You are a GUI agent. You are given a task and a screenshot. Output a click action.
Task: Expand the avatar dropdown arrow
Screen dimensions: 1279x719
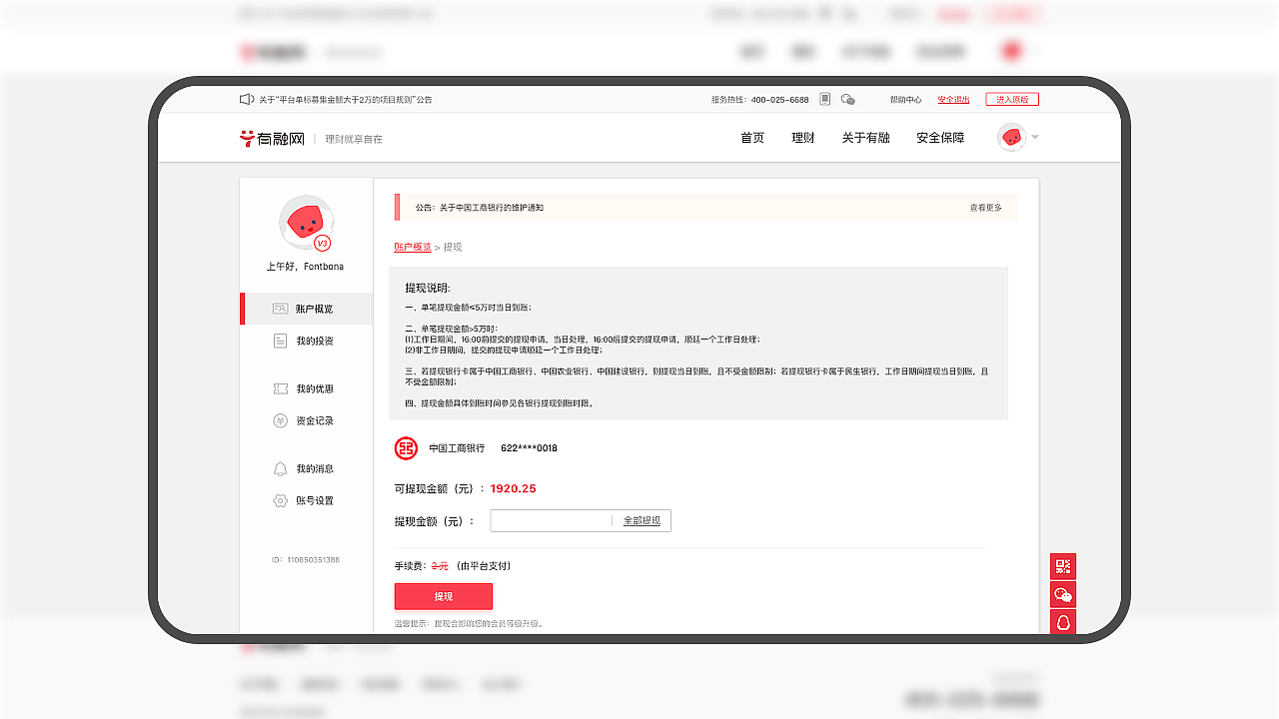point(1035,137)
